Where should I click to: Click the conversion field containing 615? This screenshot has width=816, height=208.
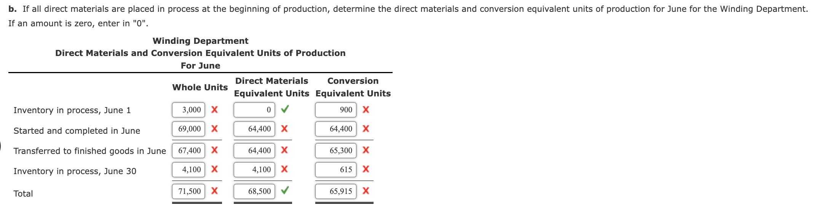[335, 170]
